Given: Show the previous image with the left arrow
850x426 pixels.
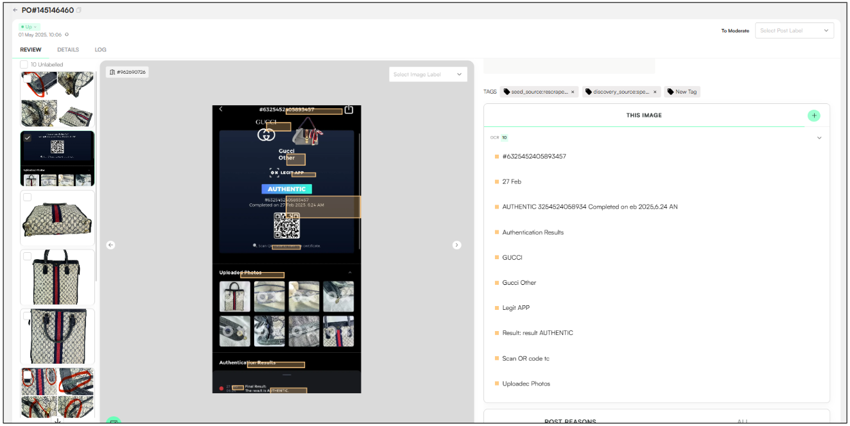Looking at the screenshot, I should pyautogui.click(x=110, y=245).
